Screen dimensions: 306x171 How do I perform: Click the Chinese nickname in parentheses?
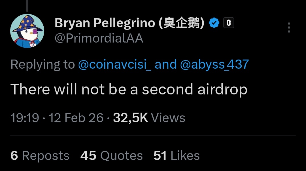pyautogui.click(x=181, y=23)
